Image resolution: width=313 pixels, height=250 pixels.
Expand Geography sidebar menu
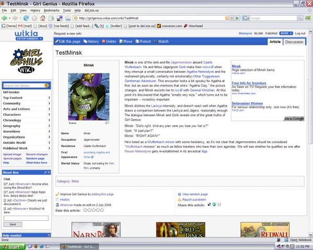(27, 126)
